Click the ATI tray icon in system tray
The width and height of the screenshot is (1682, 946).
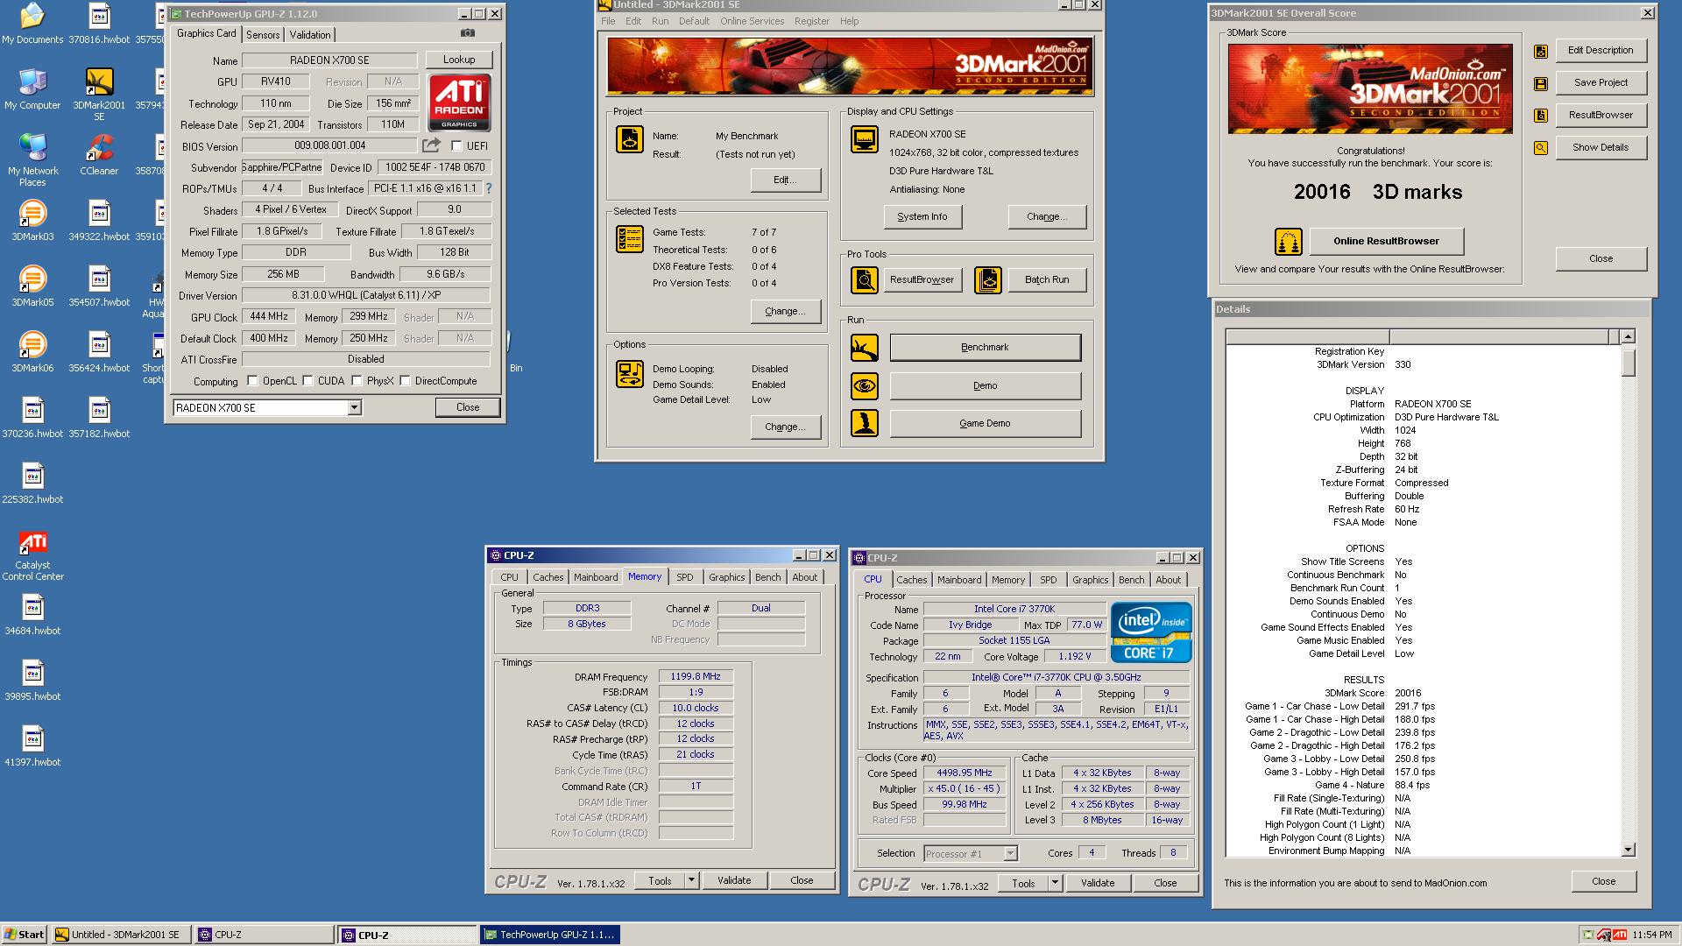click(1620, 935)
